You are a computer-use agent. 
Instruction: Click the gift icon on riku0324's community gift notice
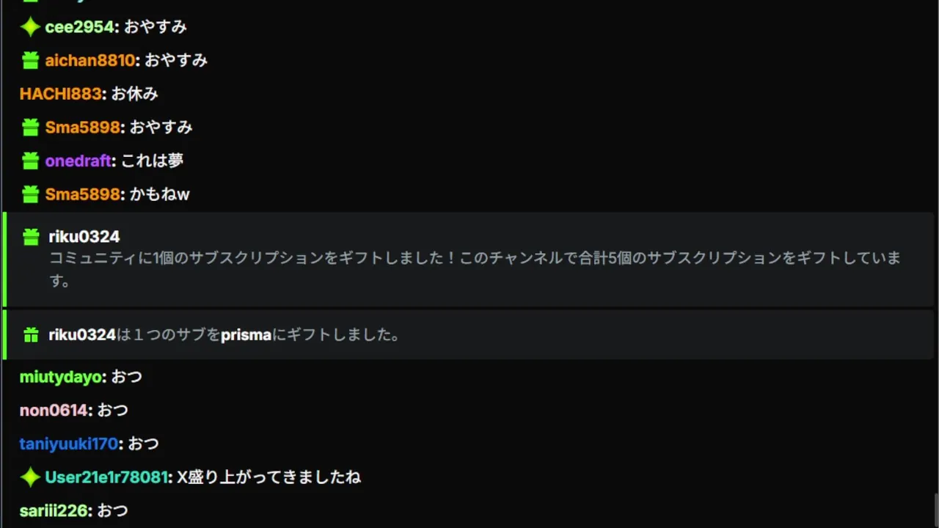click(x=31, y=237)
